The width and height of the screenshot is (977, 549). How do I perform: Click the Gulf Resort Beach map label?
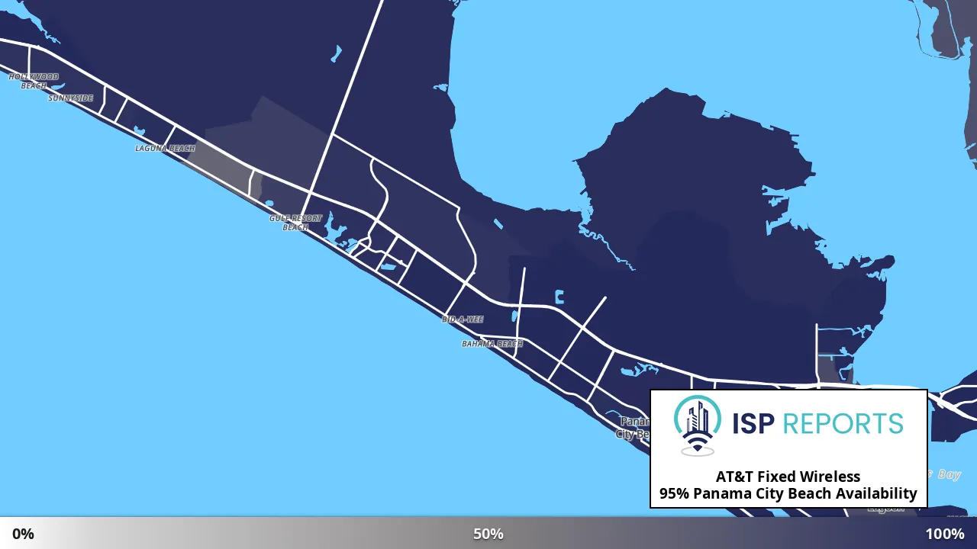click(x=295, y=223)
